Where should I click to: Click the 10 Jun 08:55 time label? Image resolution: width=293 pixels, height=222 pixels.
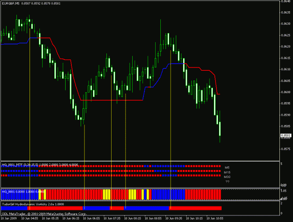coord(153,218)
